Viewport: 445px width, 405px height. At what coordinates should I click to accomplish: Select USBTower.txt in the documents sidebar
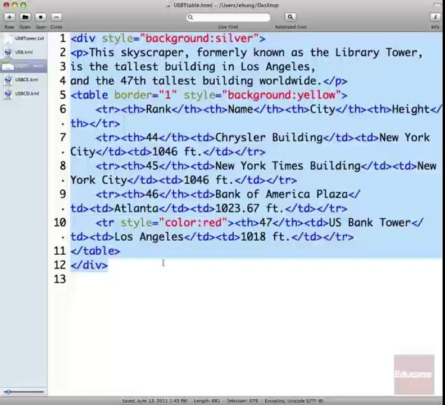[24, 38]
